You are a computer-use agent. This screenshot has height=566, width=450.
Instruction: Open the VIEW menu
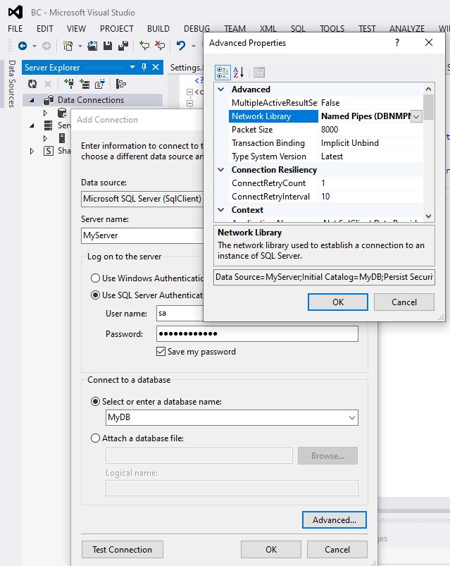click(x=76, y=29)
